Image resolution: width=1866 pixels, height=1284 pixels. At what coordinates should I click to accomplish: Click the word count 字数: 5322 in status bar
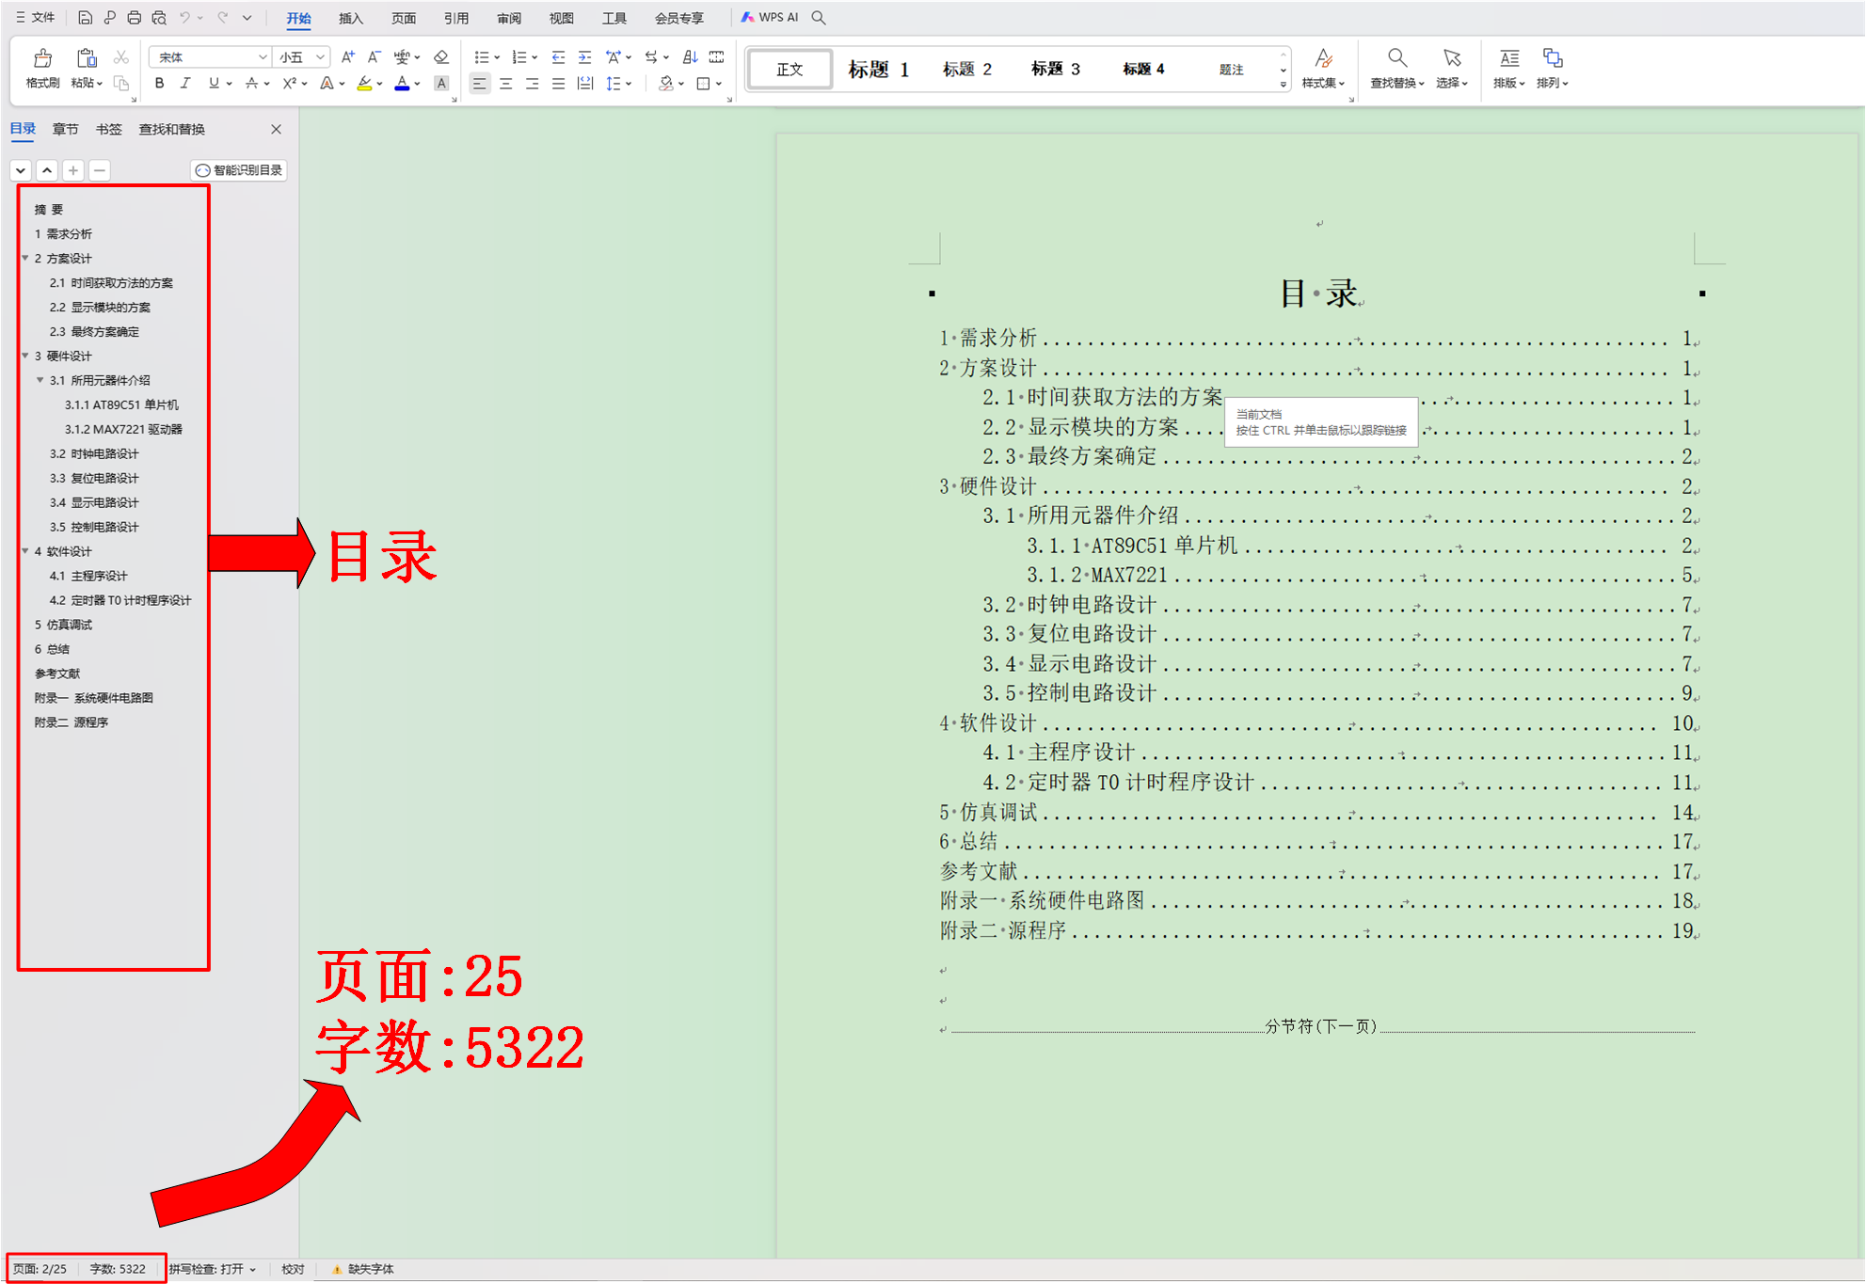tap(120, 1268)
